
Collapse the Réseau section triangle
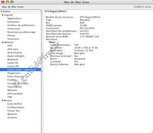point(3,101)
